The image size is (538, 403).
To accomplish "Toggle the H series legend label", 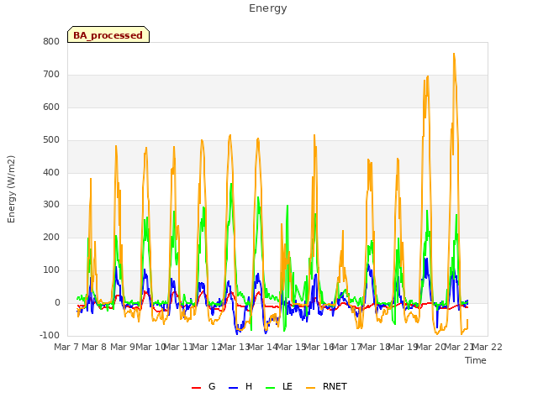I will (249, 386).
